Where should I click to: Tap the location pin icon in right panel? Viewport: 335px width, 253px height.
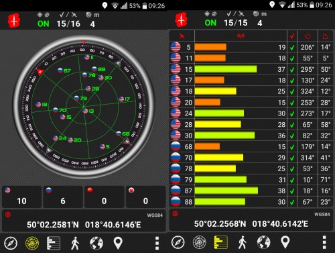285,242
